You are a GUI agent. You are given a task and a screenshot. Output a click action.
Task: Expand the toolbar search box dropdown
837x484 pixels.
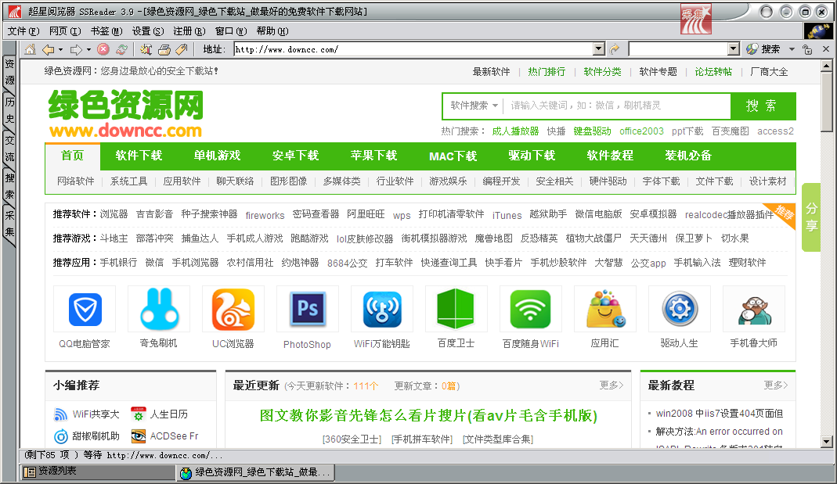click(x=733, y=49)
